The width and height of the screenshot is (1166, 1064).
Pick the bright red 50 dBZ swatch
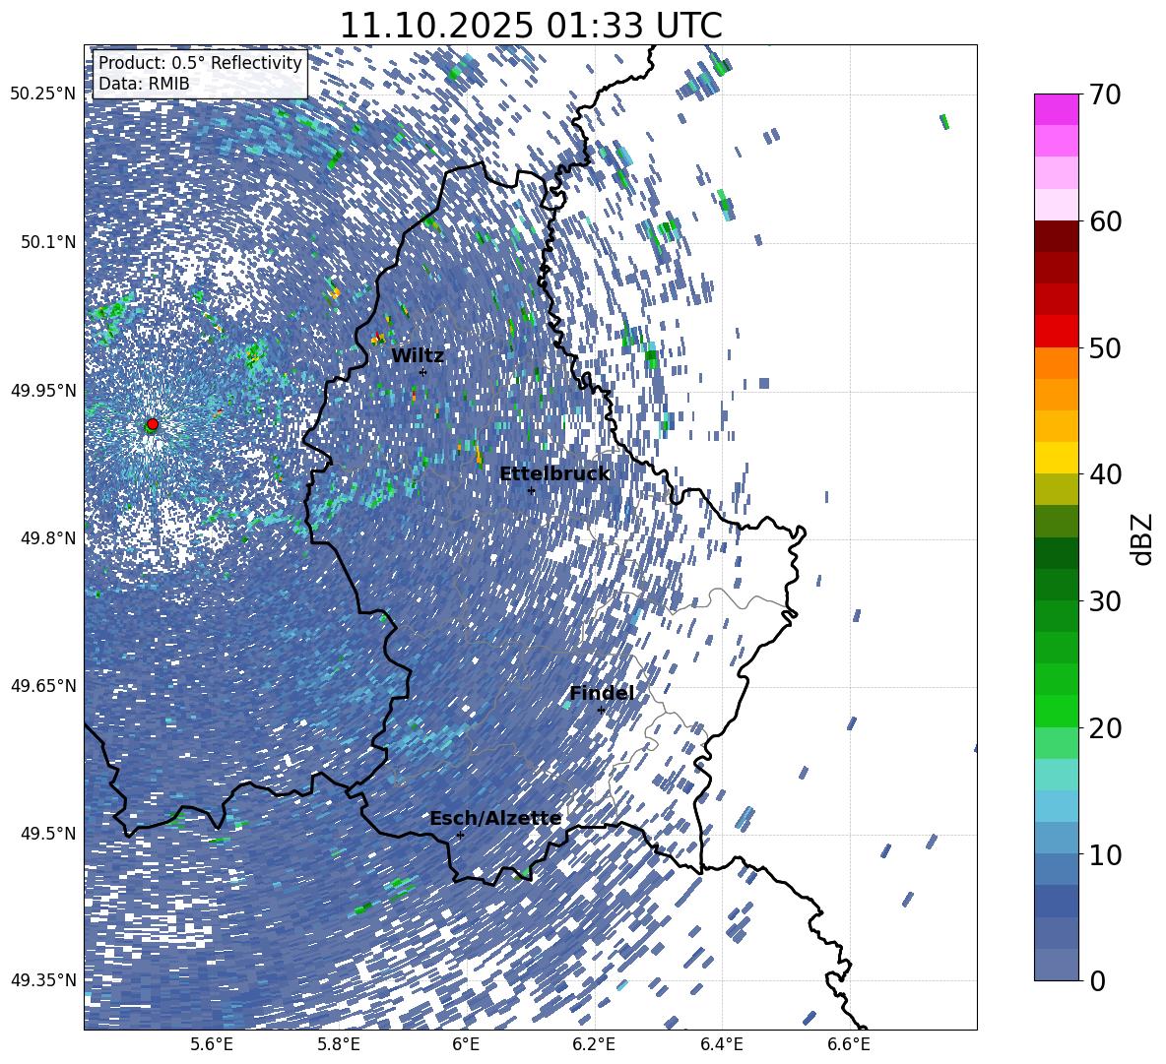1056,332
